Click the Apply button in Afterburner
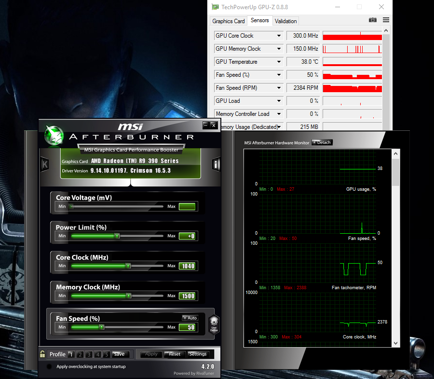 [x=151, y=354]
